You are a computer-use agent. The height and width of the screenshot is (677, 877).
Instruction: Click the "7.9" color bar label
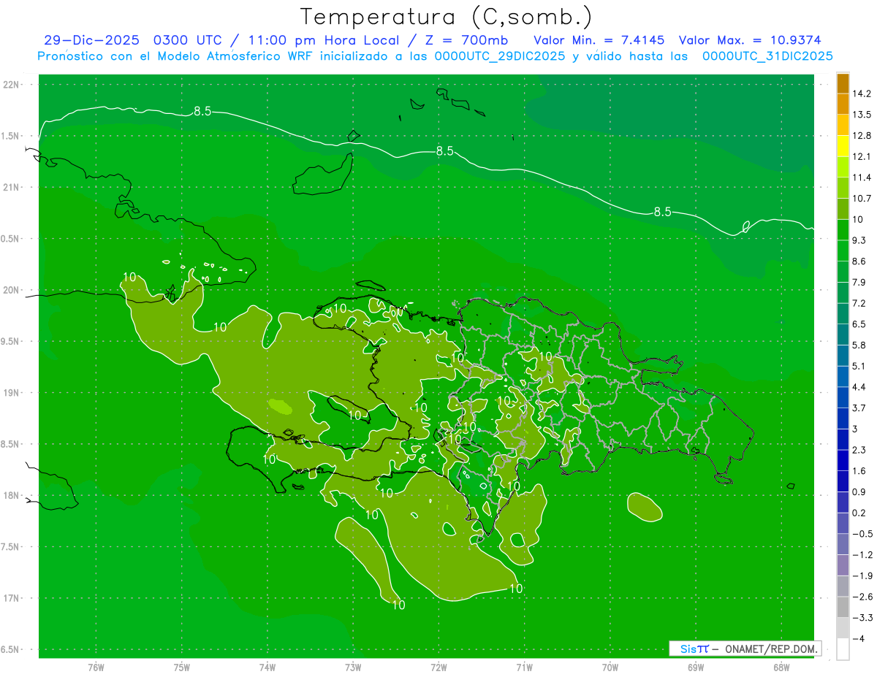tap(859, 282)
